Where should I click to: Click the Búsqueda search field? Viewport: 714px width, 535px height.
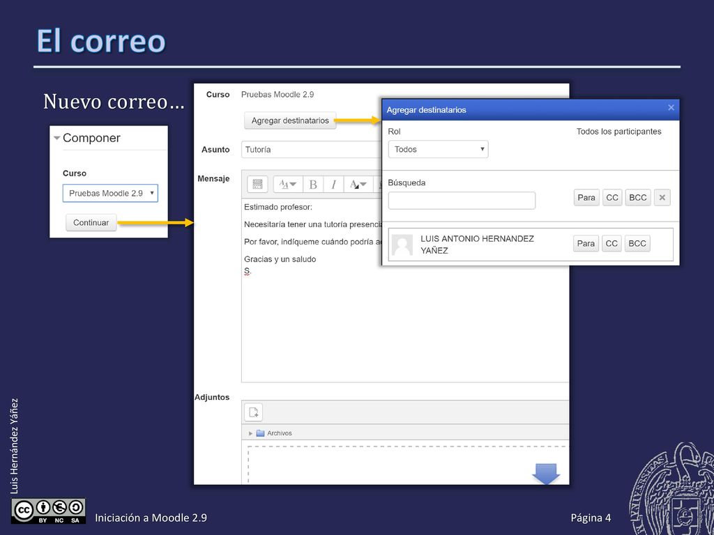coord(462,200)
